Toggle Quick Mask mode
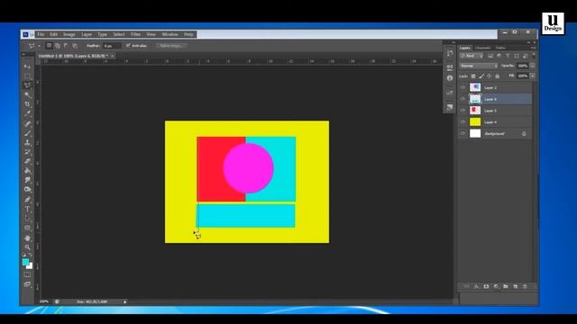This screenshot has width=577, height=324. coord(27,274)
